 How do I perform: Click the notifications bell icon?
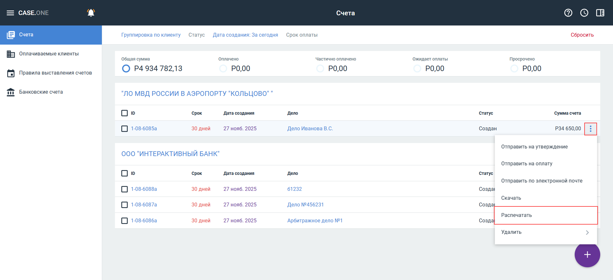click(x=91, y=13)
